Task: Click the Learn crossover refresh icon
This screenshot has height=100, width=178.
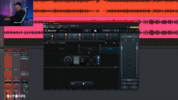Action: [x=118, y=43]
